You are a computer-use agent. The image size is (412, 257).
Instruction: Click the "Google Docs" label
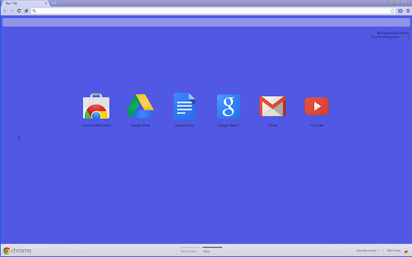pos(185,125)
